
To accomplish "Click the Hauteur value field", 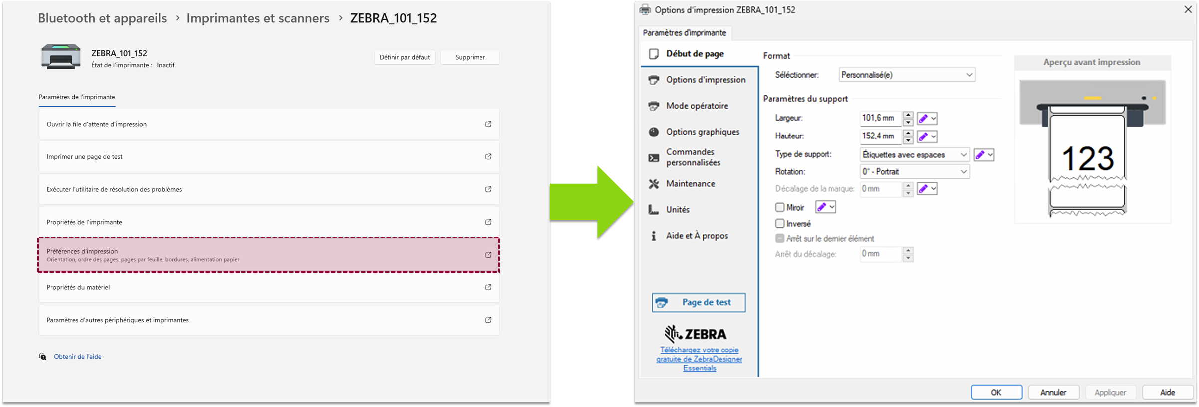I will point(881,136).
